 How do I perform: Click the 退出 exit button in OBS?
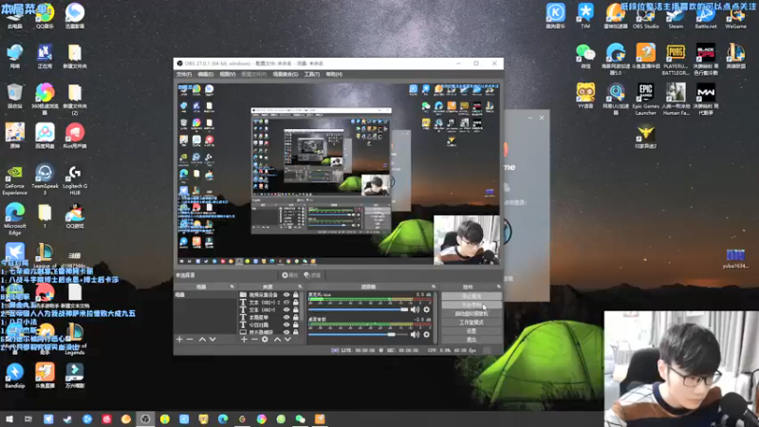point(472,340)
